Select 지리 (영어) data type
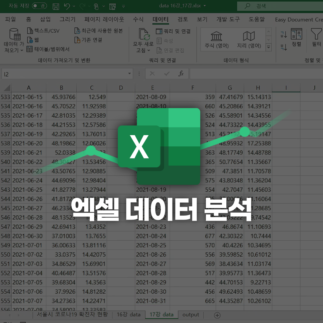The width and height of the screenshot is (323, 323). coord(249,40)
